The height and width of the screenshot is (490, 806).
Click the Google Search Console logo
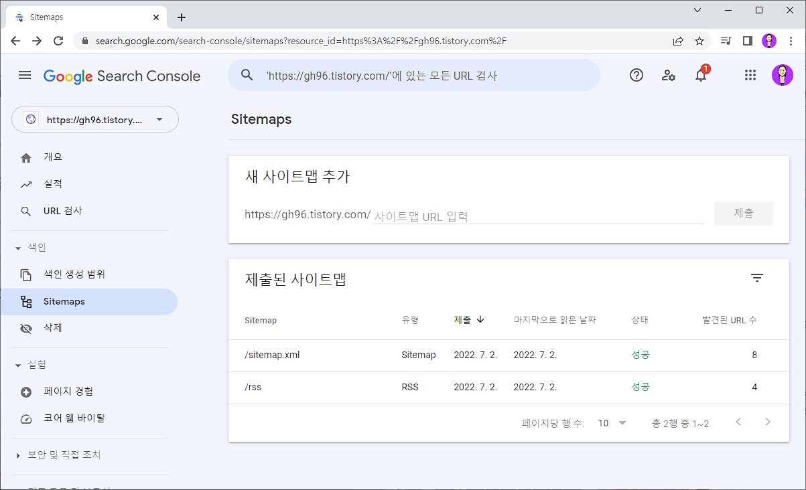[122, 76]
